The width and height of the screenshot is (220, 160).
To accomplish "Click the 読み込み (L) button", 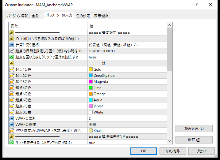I will tap(194, 128).
